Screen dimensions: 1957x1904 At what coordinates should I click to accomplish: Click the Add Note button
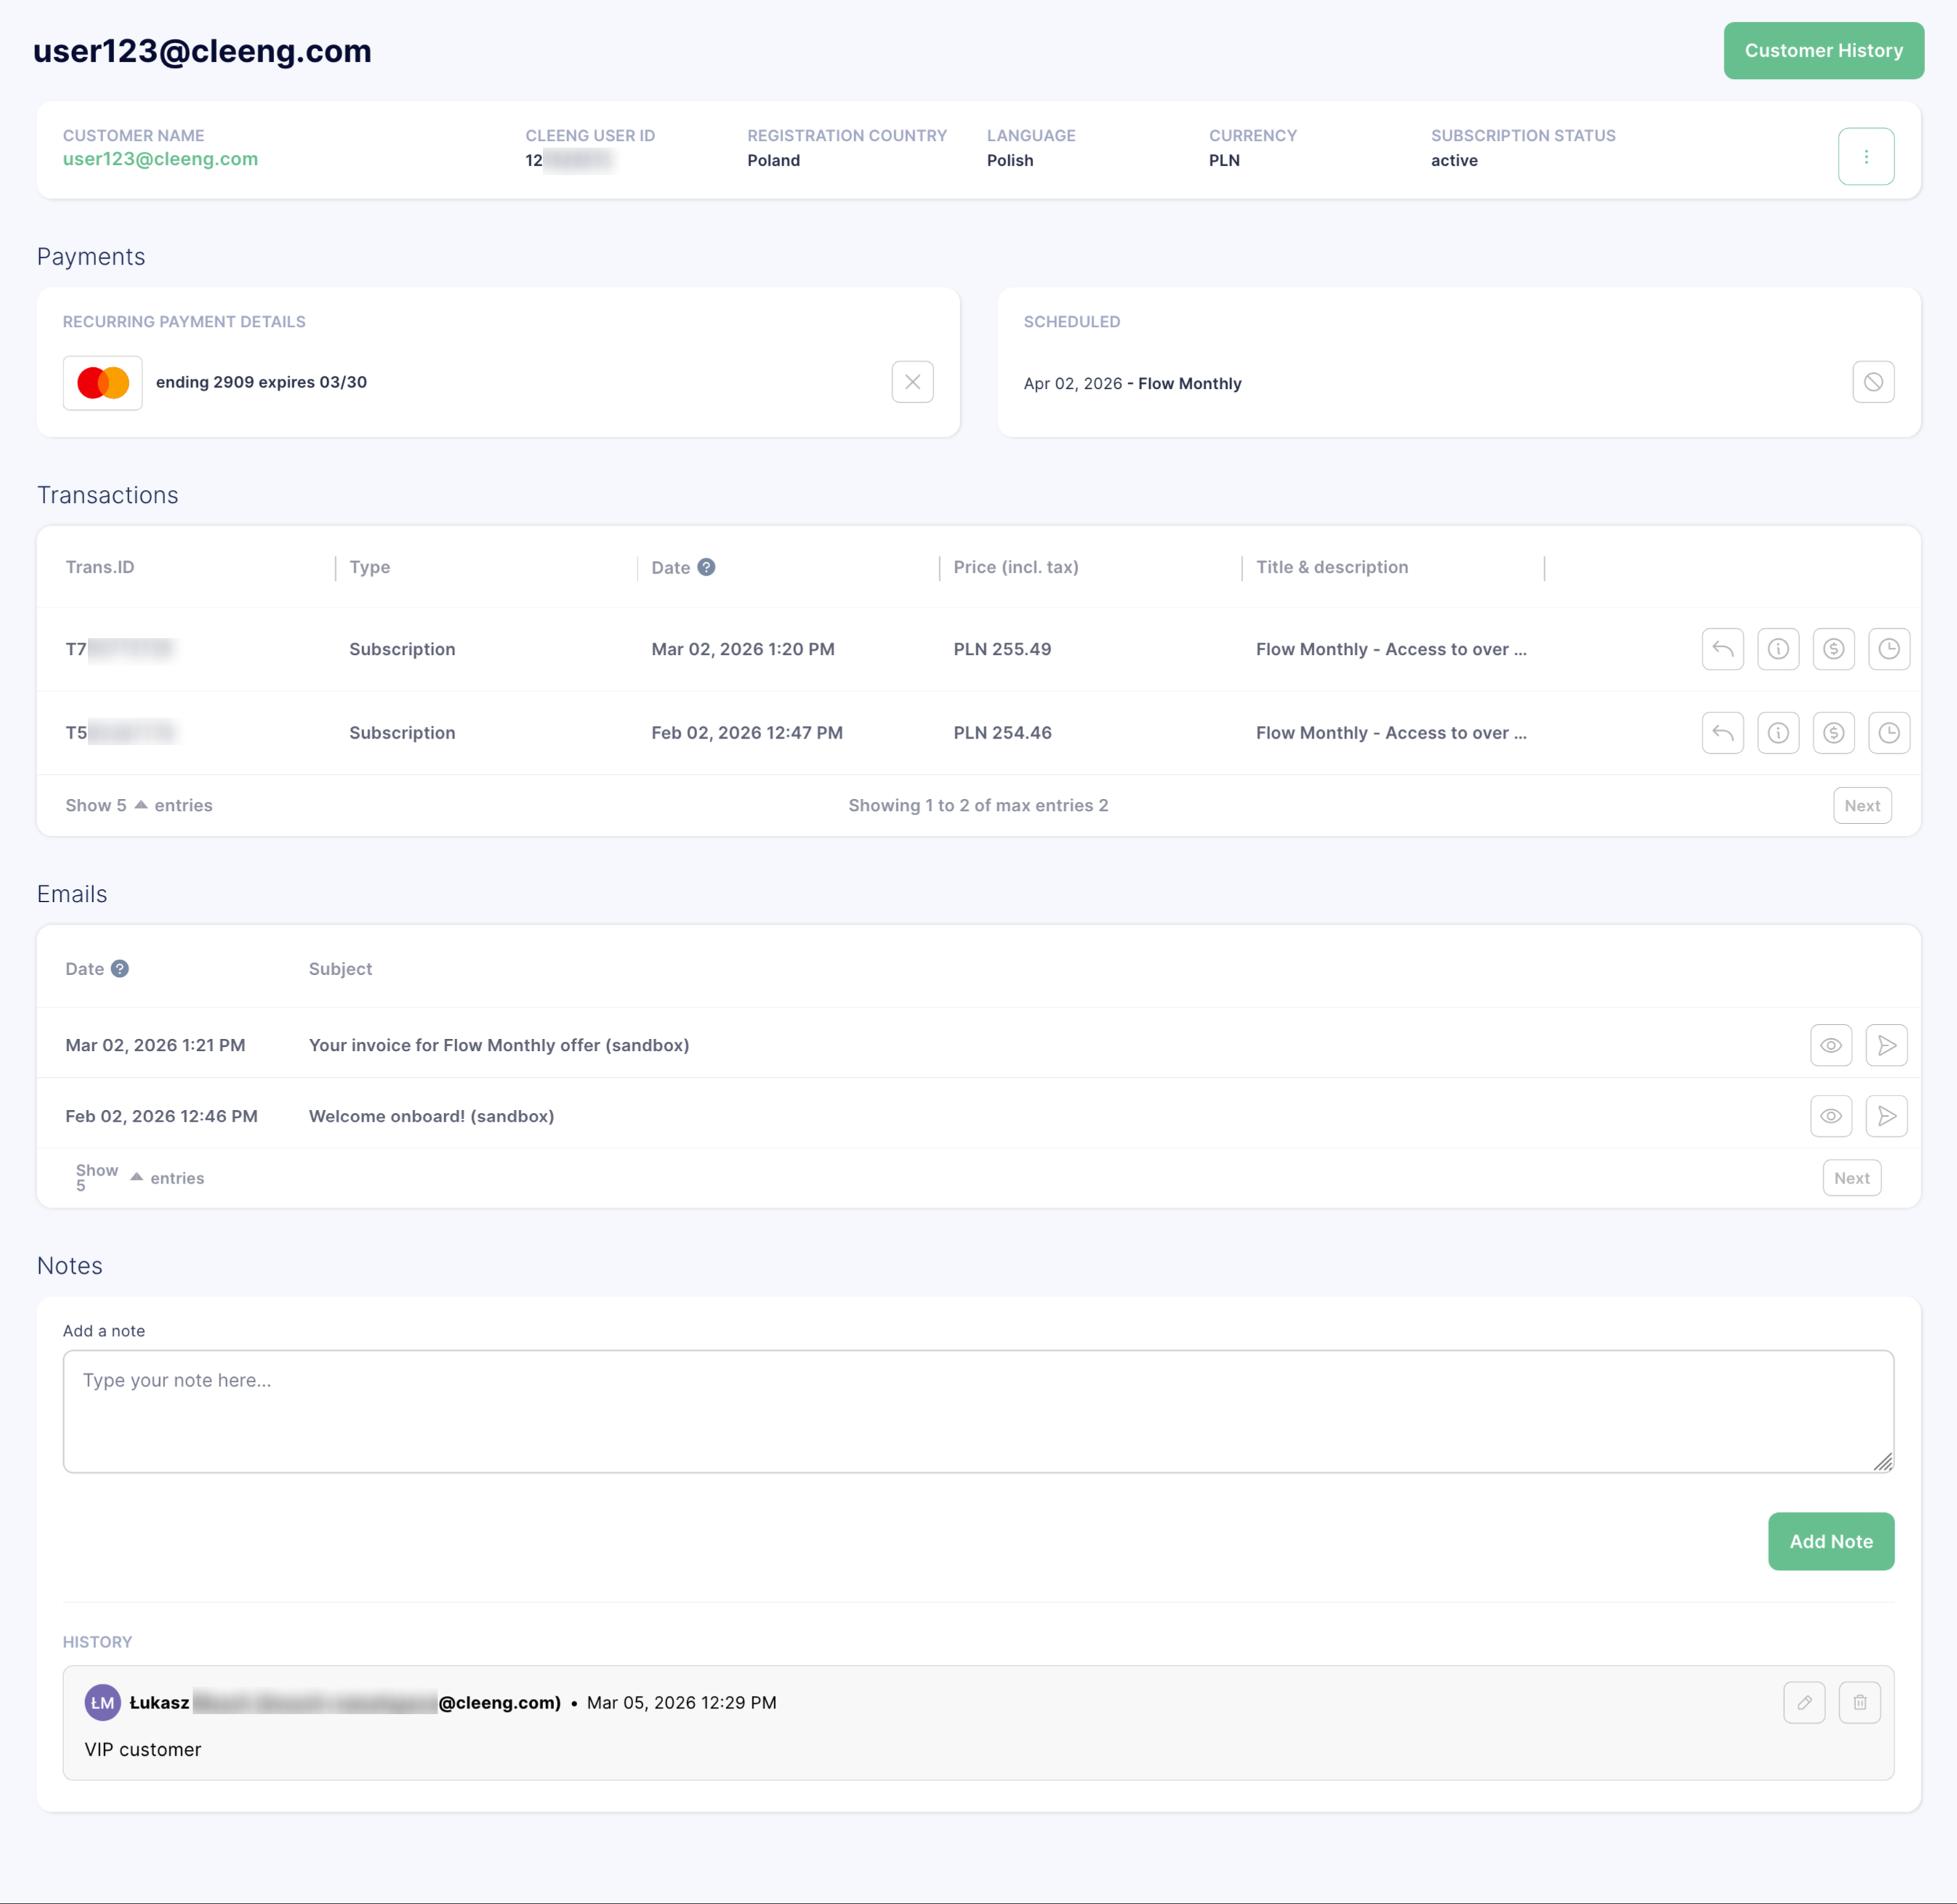[x=1830, y=1541]
